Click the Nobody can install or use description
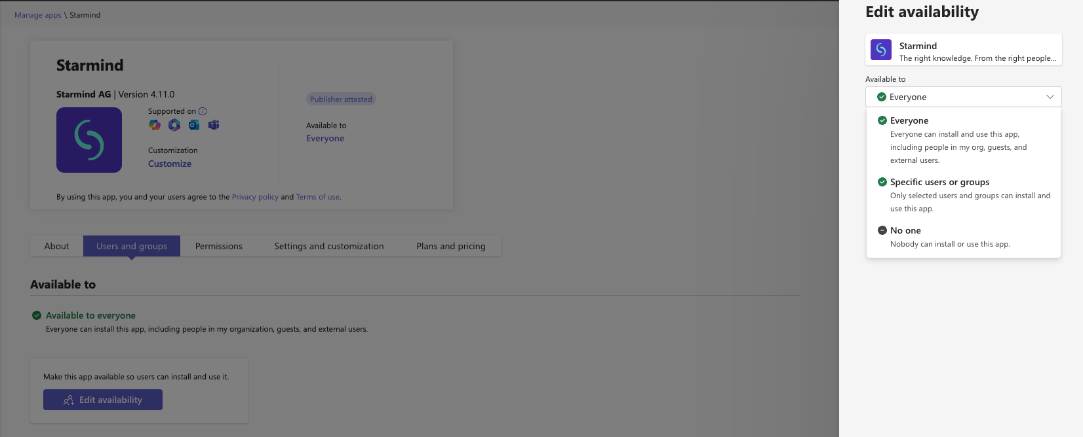The width and height of the screenshot is (1083, 437). coord(950,244)
